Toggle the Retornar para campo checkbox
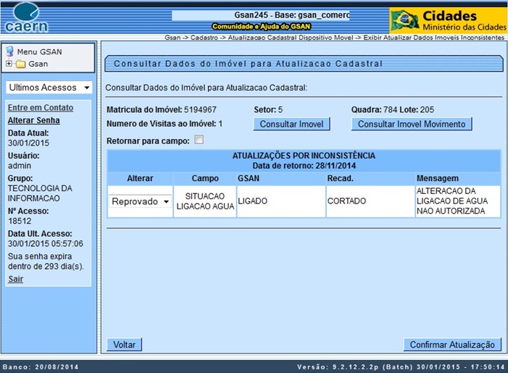The height and width of the screenshot is (373, 508). [x=199, y=140]
